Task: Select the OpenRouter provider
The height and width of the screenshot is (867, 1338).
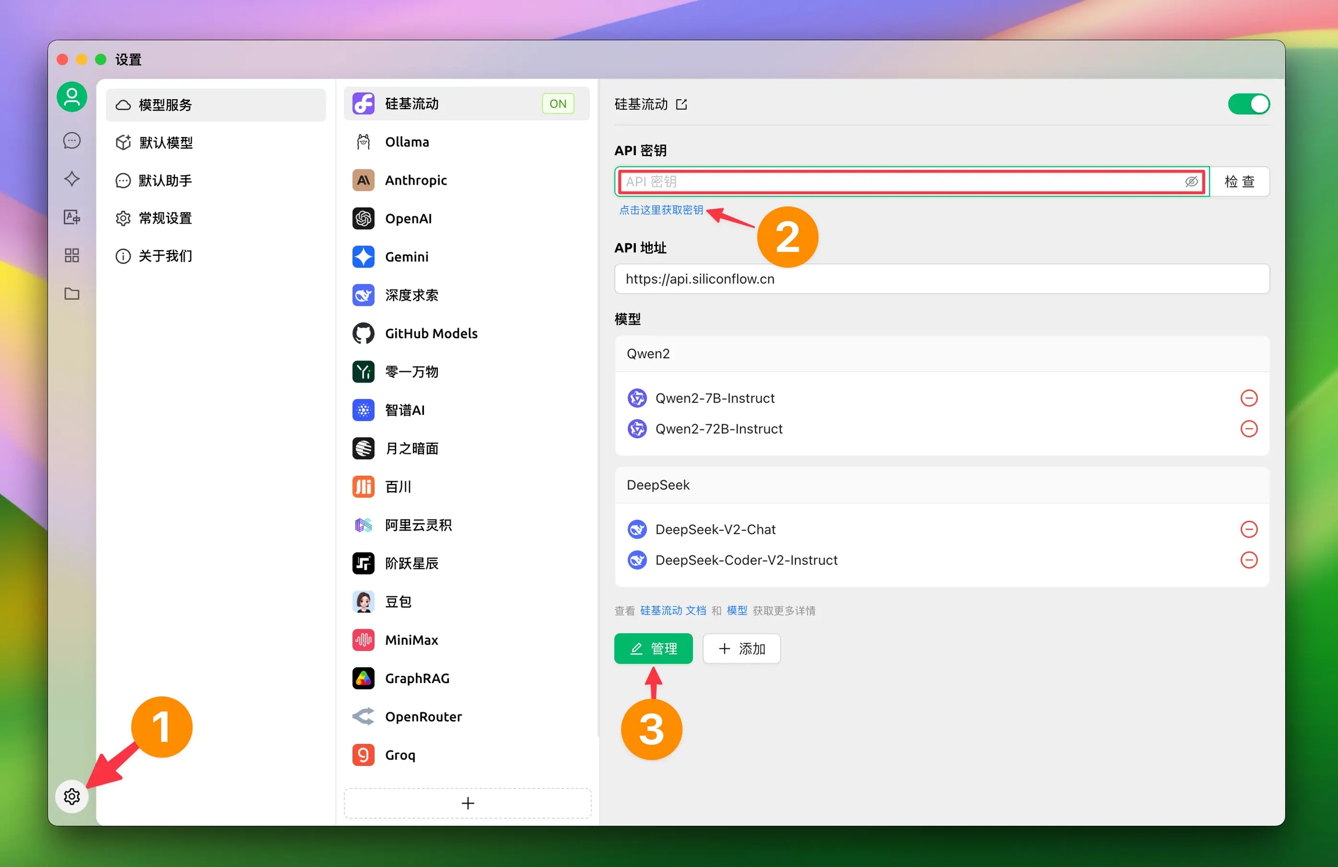Action: point(423,717)
